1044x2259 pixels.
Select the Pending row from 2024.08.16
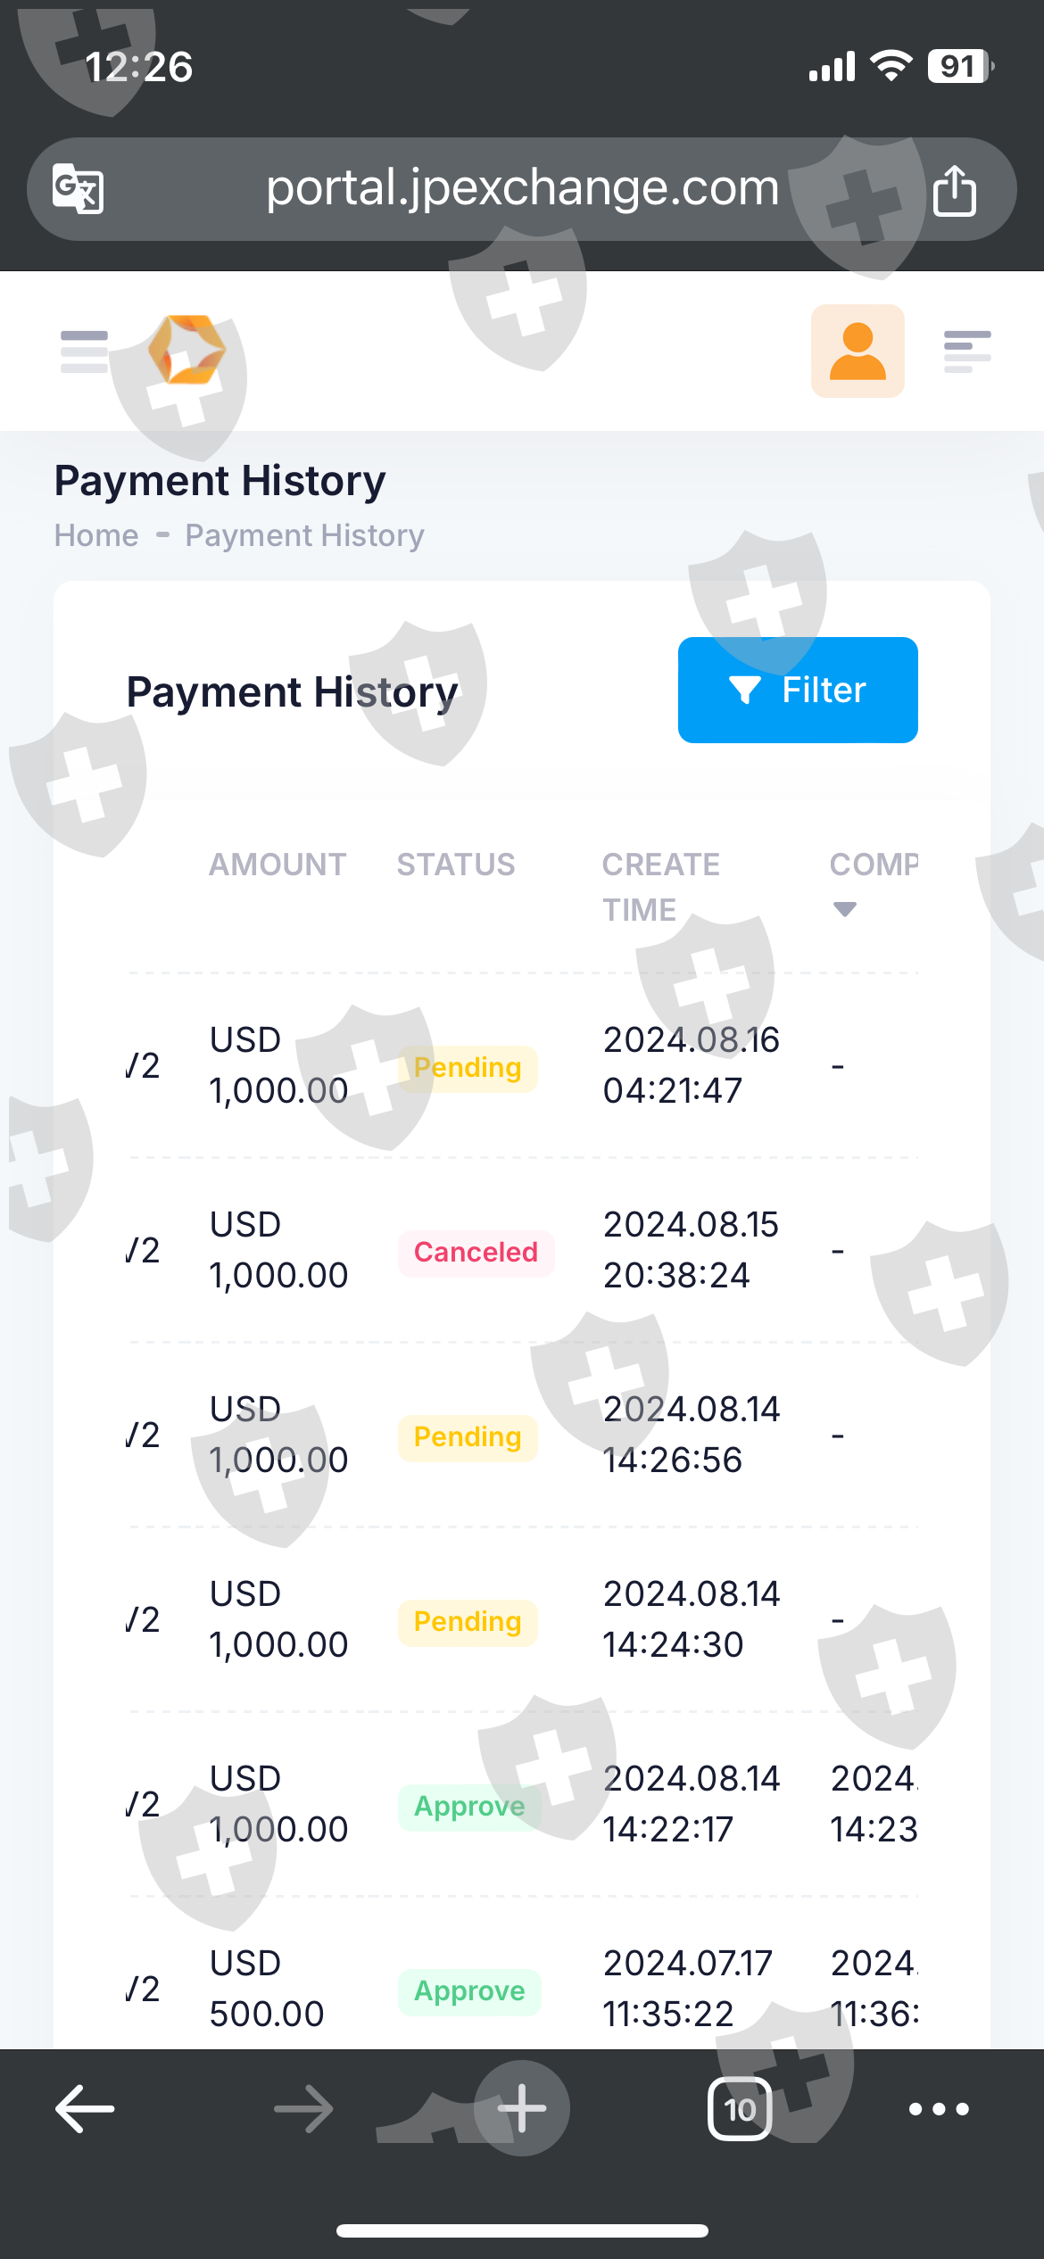tap(468, 1068)
